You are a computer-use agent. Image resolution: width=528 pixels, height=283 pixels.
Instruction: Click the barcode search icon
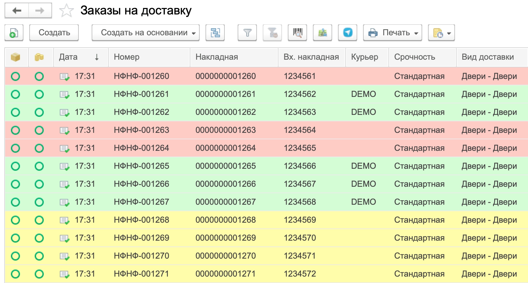tap(297, 32)
